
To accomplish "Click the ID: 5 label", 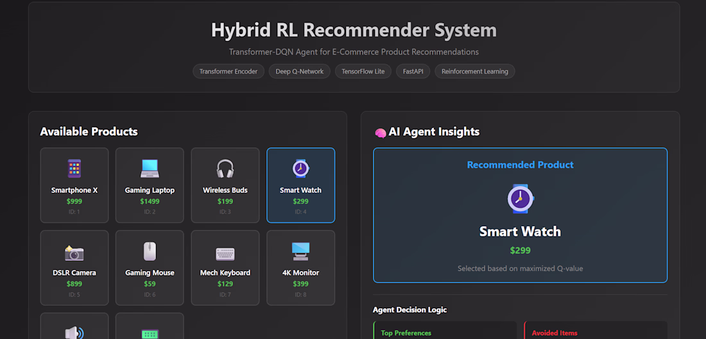I will (x=74, y=295).
